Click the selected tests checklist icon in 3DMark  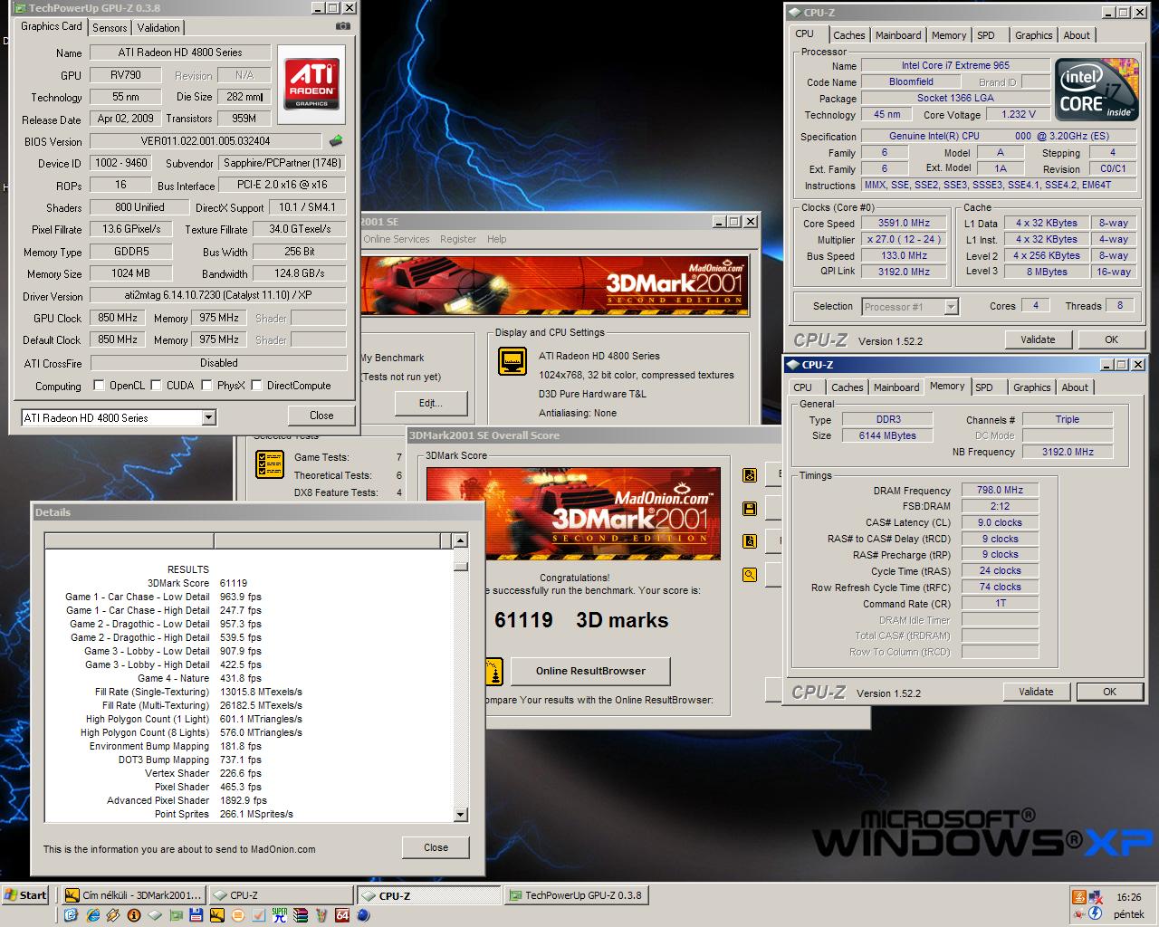[270, 464]
